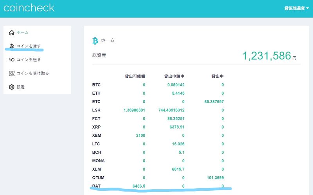This screenshot has height=195, width=313.
Task: Click the BAT value 6436.5
Action: point(139,186)
